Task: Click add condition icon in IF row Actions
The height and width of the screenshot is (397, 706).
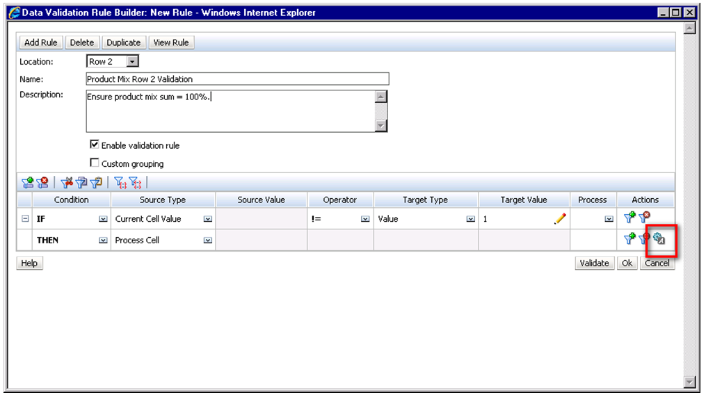Action: pyautogui.click(x=629, y=218)
